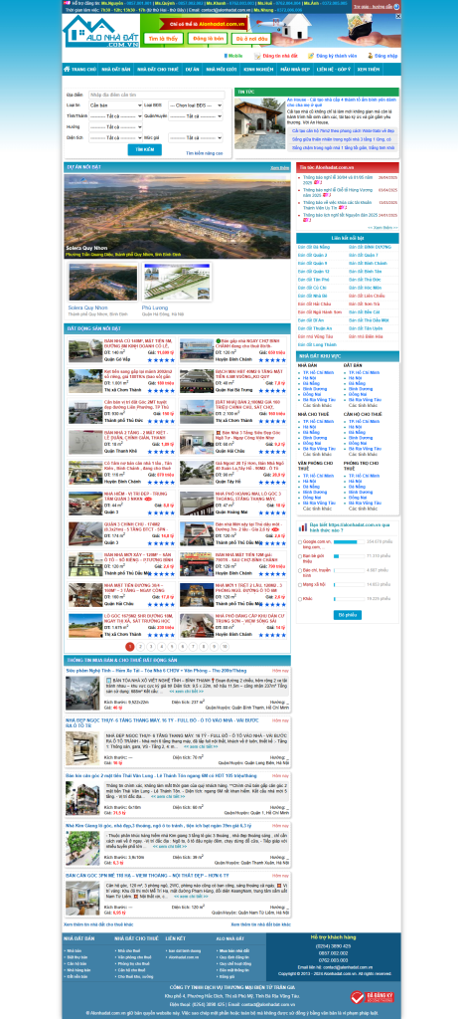Check the Mạng xã hội poll option

[x=300, y=585]
